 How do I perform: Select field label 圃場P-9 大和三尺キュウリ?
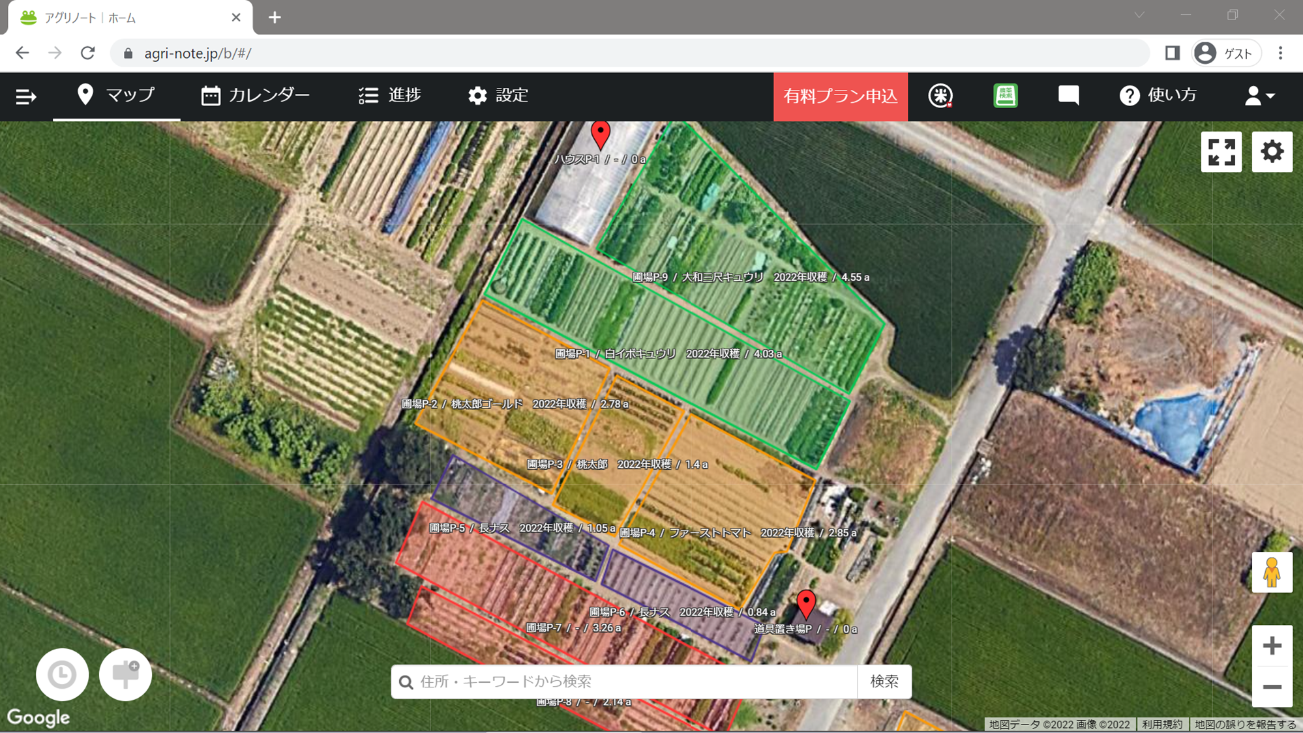click(x=751, y=278)
